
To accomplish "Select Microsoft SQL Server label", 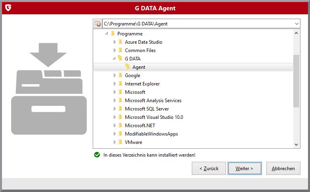I will [147, 109].
